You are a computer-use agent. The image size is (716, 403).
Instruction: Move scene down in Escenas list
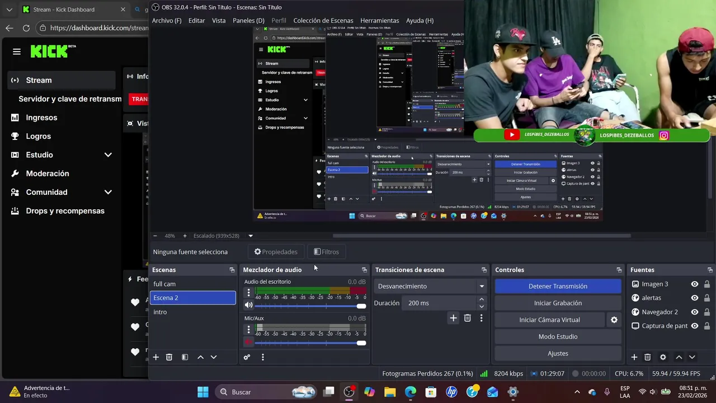[213, 357]
